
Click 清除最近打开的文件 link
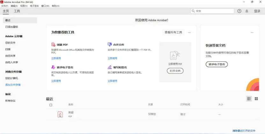(244, 131)
